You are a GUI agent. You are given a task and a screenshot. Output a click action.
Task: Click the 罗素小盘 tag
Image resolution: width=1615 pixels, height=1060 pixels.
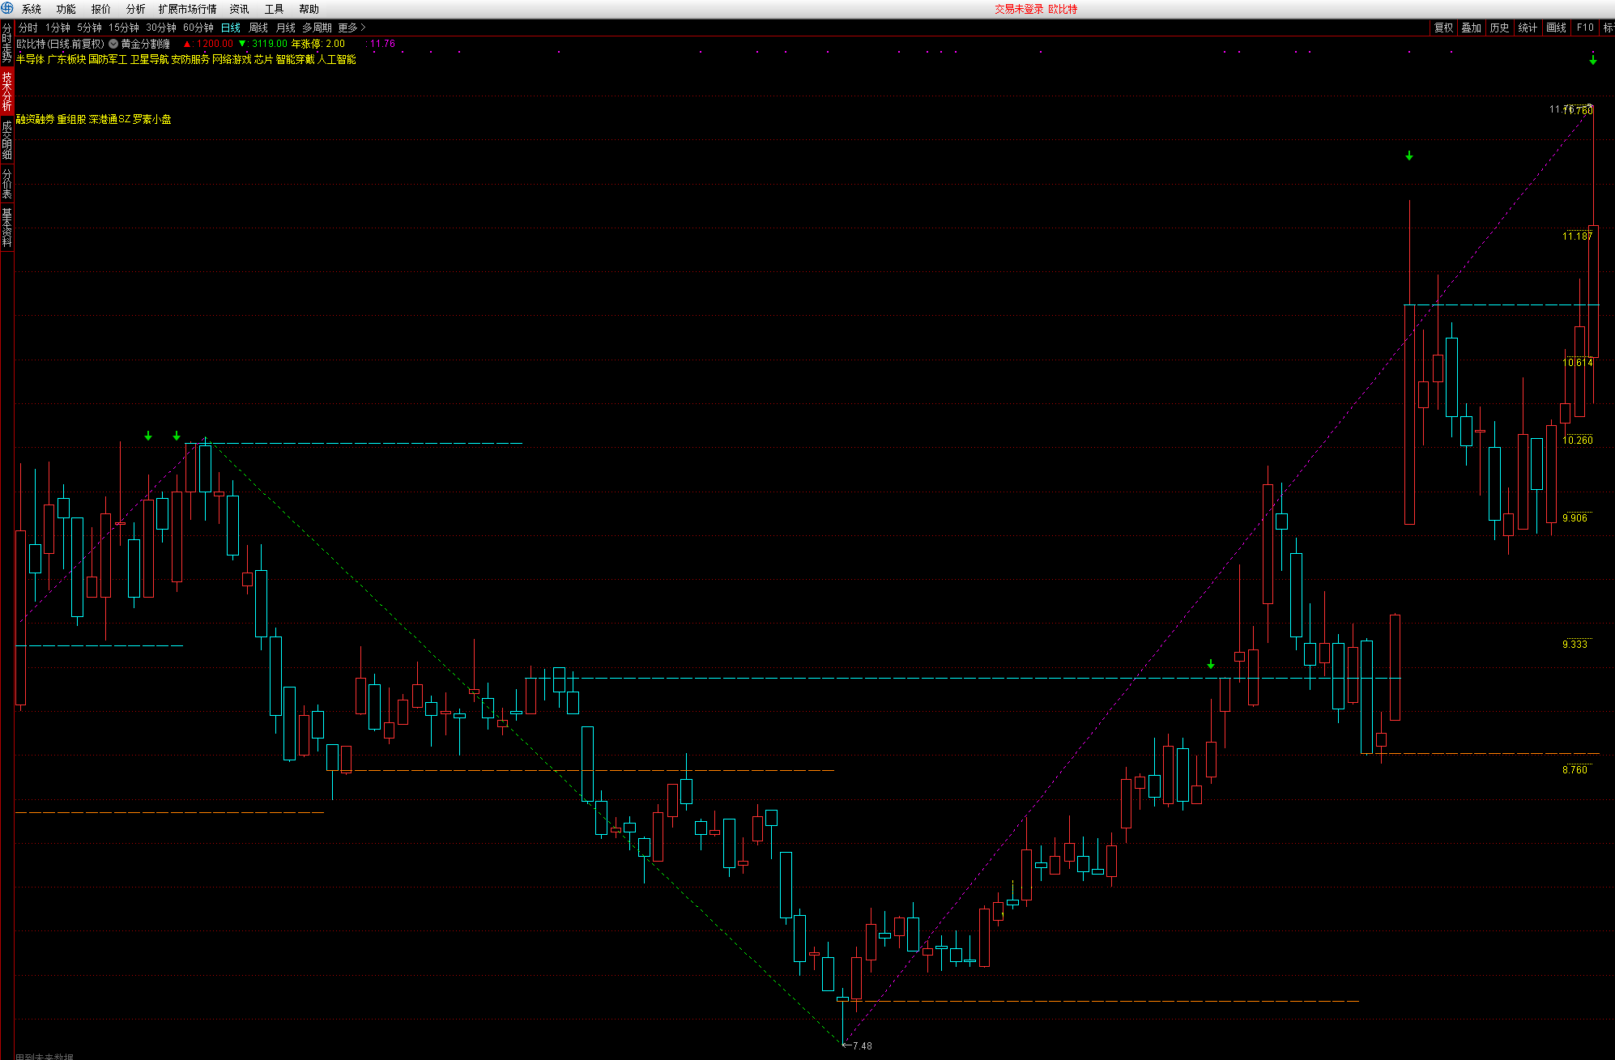coord(152,119)
